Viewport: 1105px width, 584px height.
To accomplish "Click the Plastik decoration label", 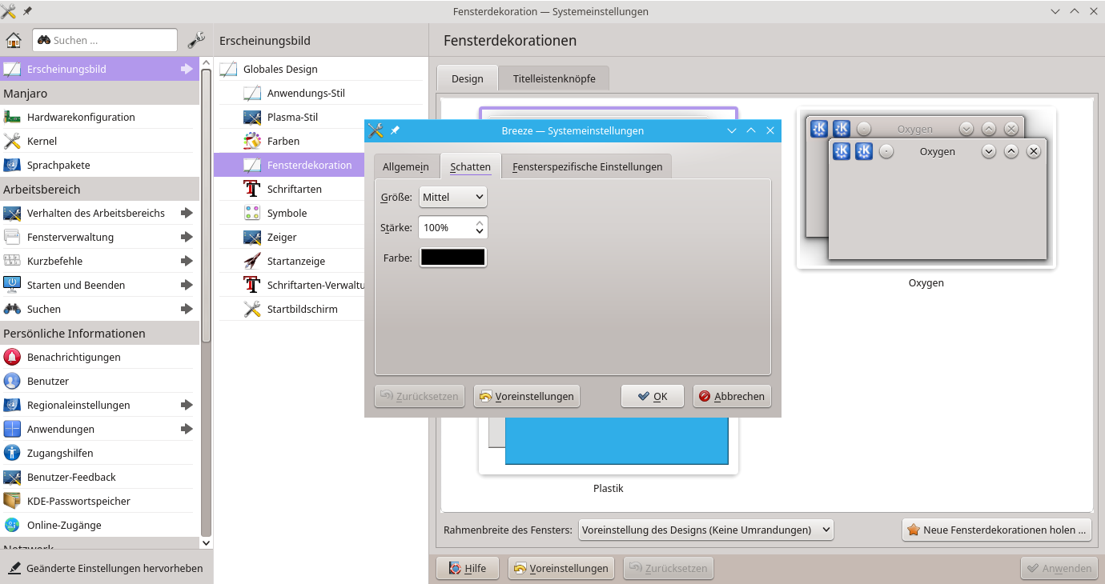I will click(609, 488).
